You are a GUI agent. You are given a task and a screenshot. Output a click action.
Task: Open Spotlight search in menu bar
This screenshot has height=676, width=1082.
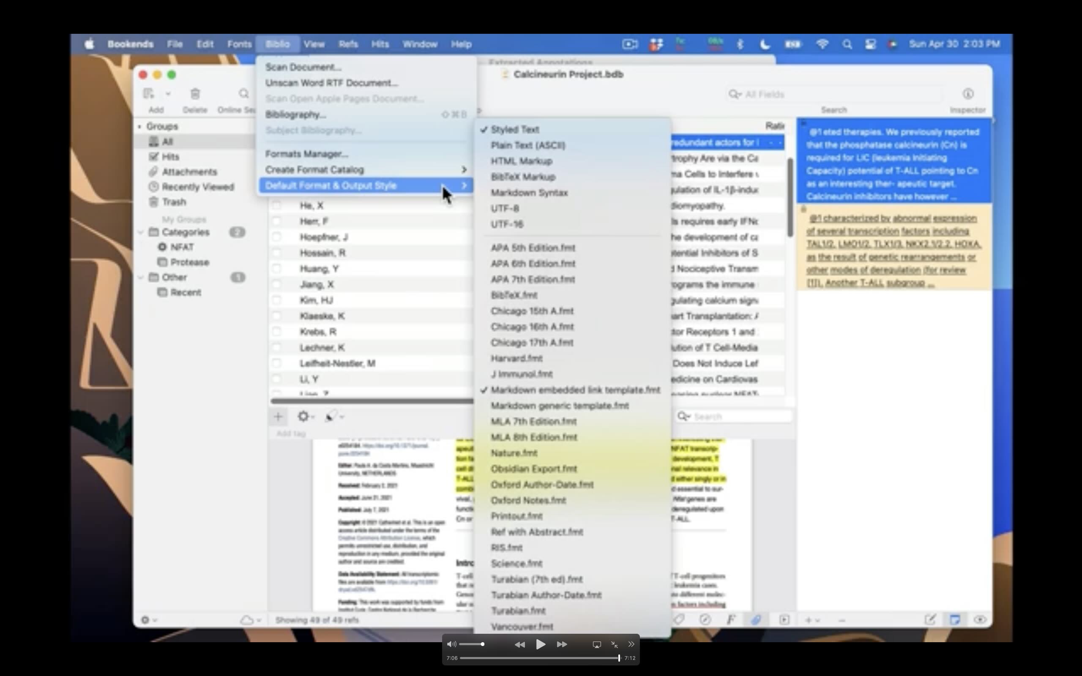[x=847, y=44]
